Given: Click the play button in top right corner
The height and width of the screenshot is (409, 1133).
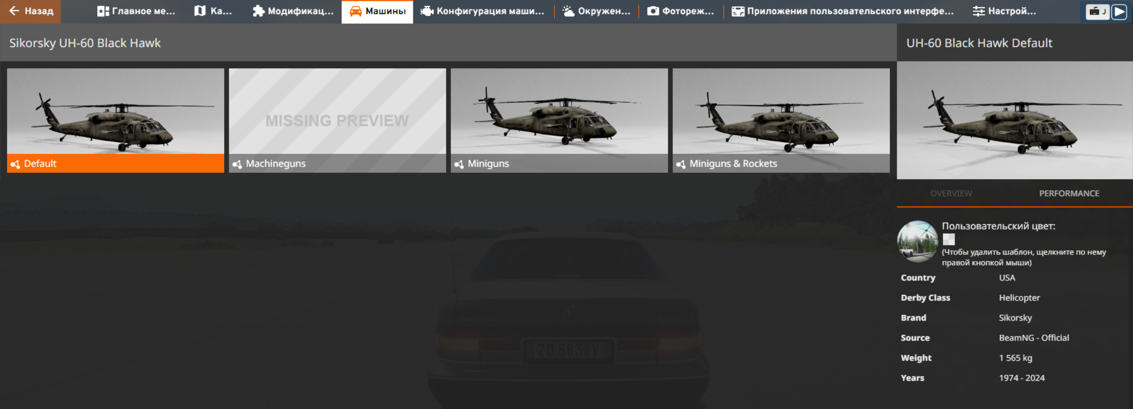Looking at the screenshot, I should coord(1119,11).
